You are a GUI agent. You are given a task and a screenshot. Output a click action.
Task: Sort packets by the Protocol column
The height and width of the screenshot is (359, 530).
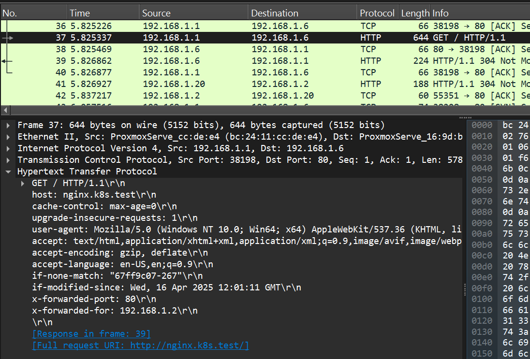coord(377,13)
